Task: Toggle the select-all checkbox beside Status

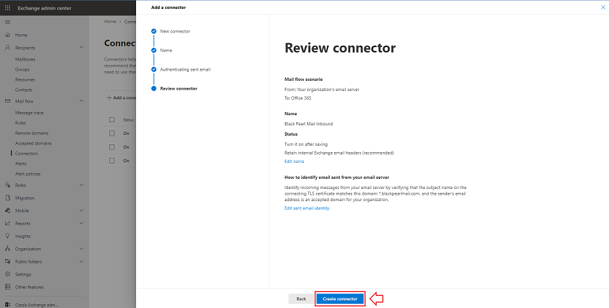Action: point(112,120)
